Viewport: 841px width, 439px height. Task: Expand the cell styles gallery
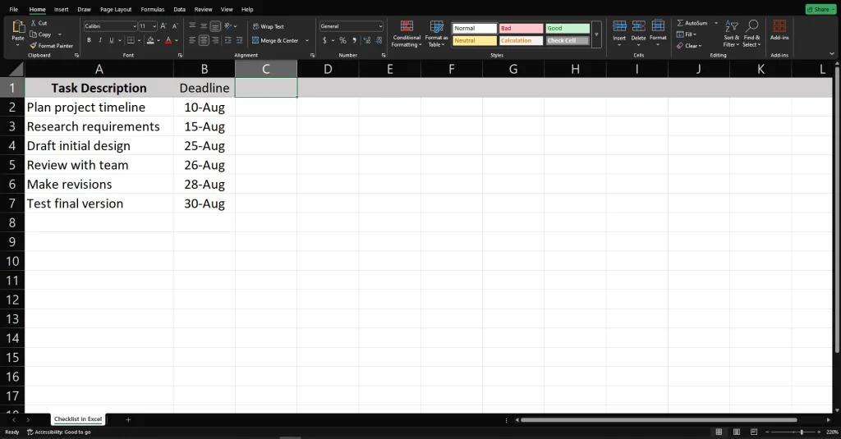tap(596, 34)
